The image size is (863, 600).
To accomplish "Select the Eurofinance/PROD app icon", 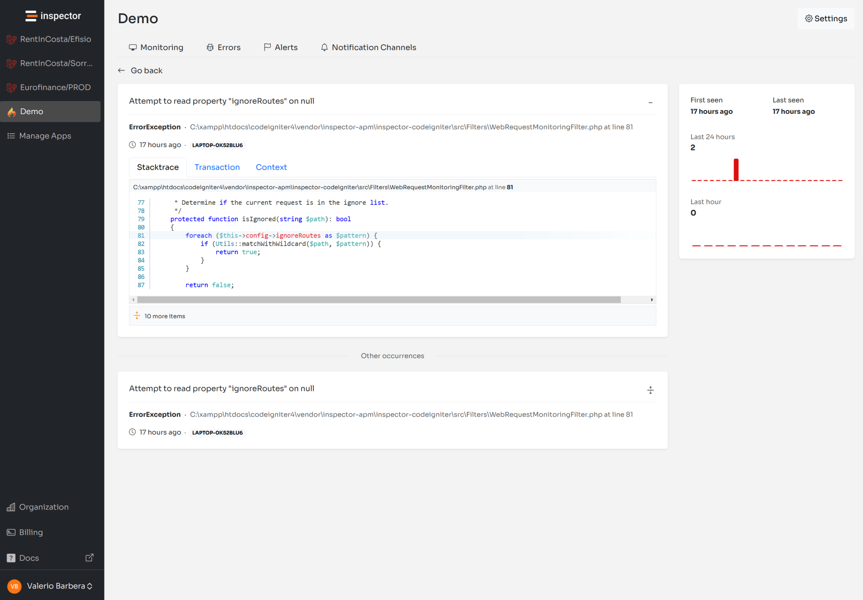I will (x=11, y=88).
